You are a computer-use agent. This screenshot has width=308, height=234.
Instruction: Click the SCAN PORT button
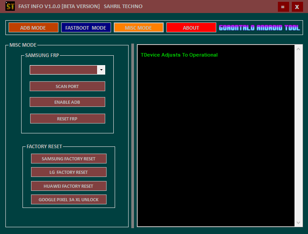pos(67,86)
